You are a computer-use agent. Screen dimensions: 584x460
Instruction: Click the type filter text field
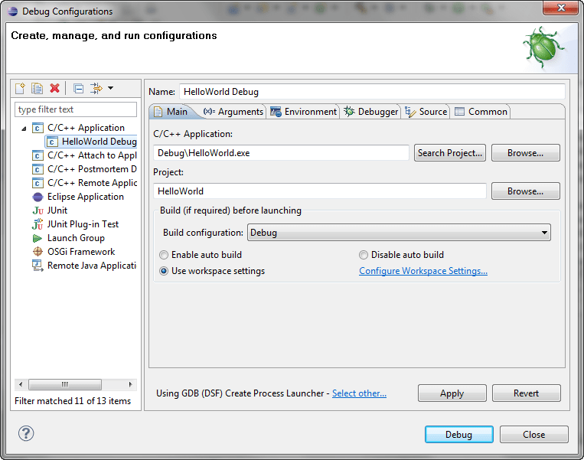coord(76,110)
